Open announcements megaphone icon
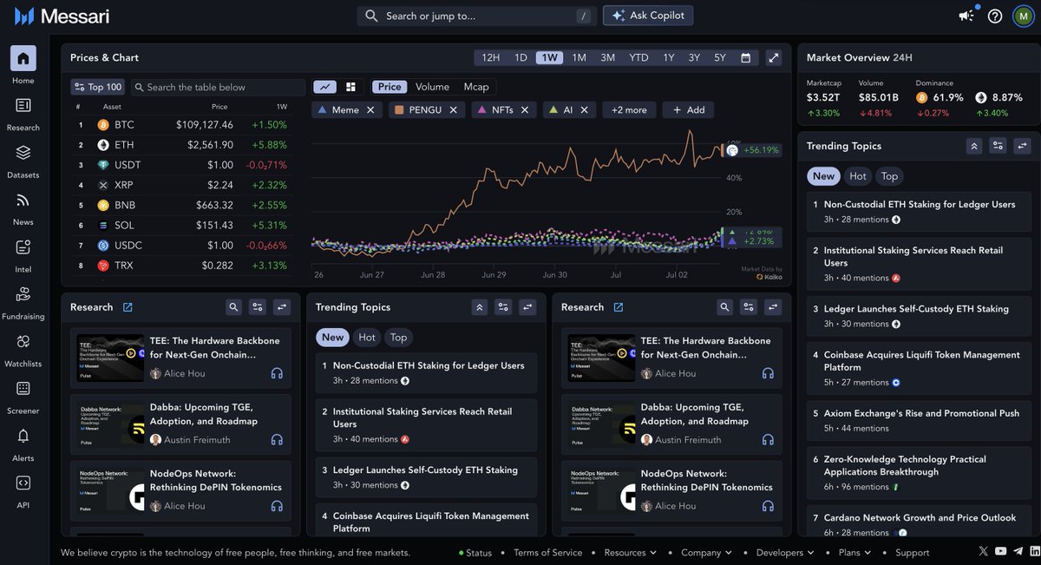Screen dimensions: 1041x565 click(966, 16)
